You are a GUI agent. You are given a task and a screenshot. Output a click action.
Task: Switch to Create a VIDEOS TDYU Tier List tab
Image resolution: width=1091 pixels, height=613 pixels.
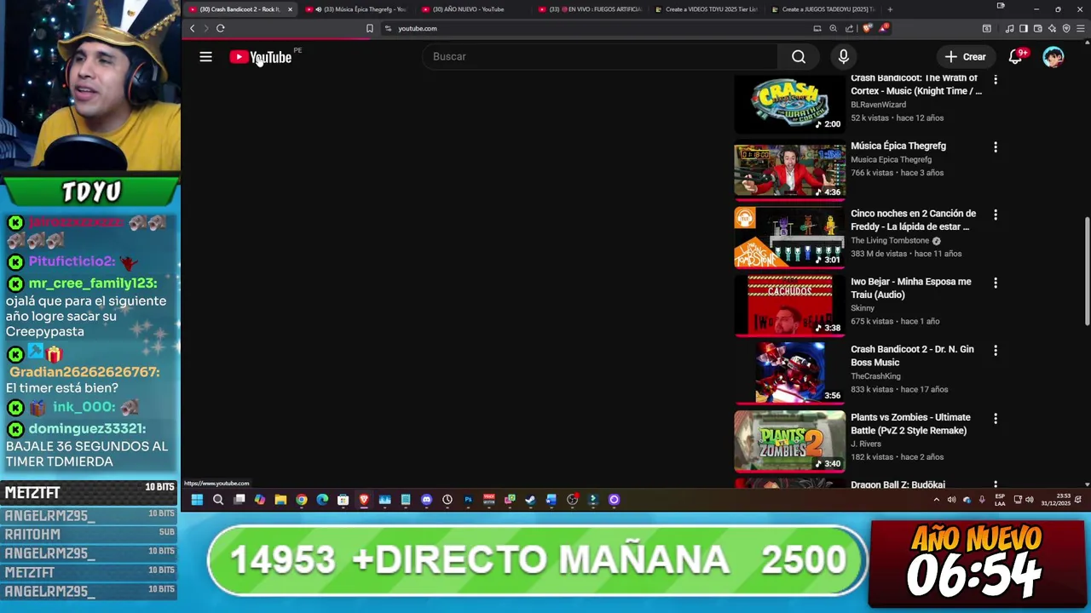pyautogui.click(x=706, y=9)
